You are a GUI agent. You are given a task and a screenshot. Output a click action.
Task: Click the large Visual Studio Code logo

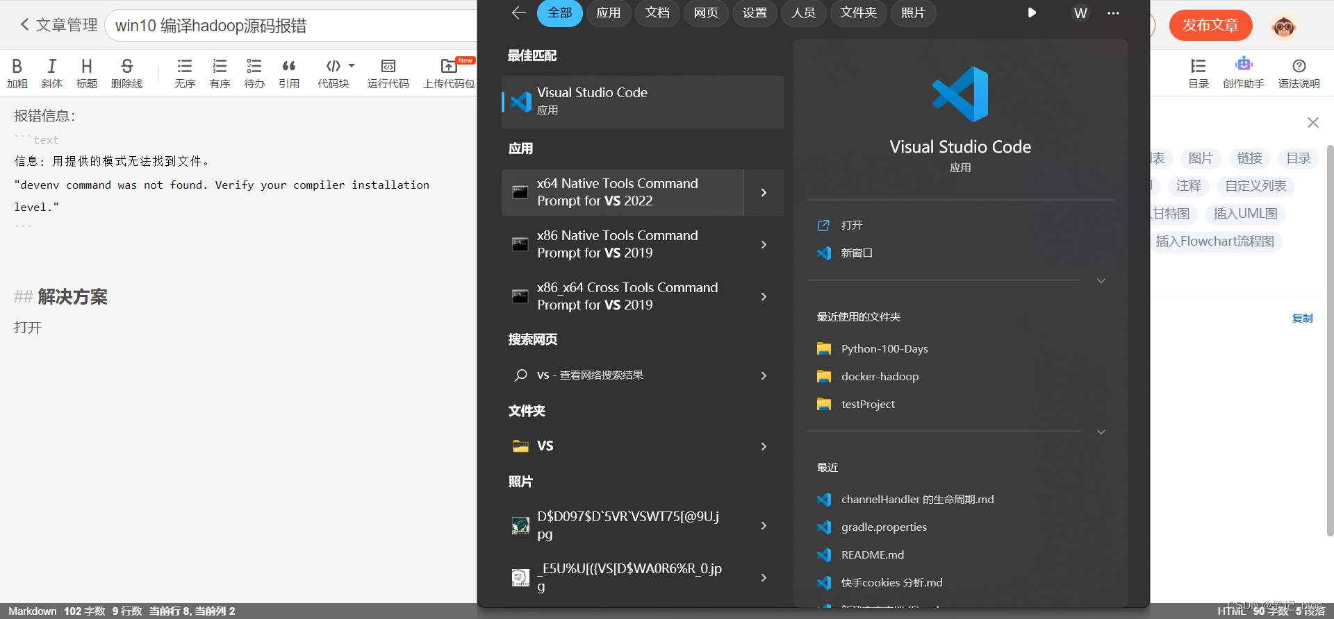(960, 94)
